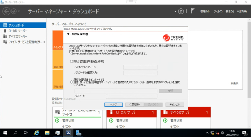
Task: Open navigation history dropdown arrow
Action: 19,11
